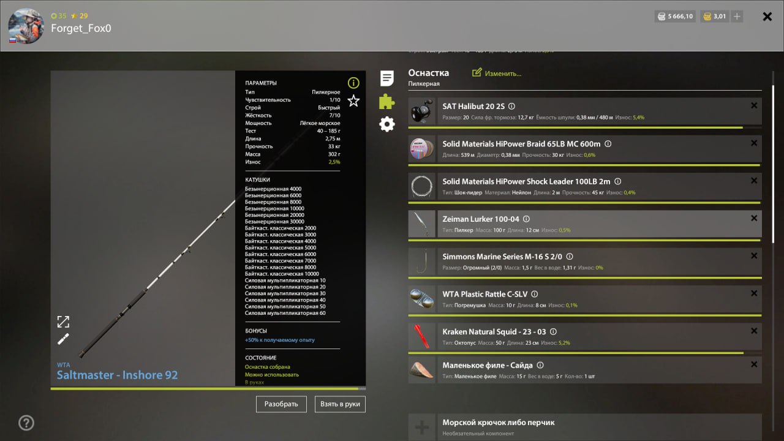Image resolution: width=784 pixels, height=441 pixels.
Task: Click the Разобрать button
Action: tap(281, 404)
